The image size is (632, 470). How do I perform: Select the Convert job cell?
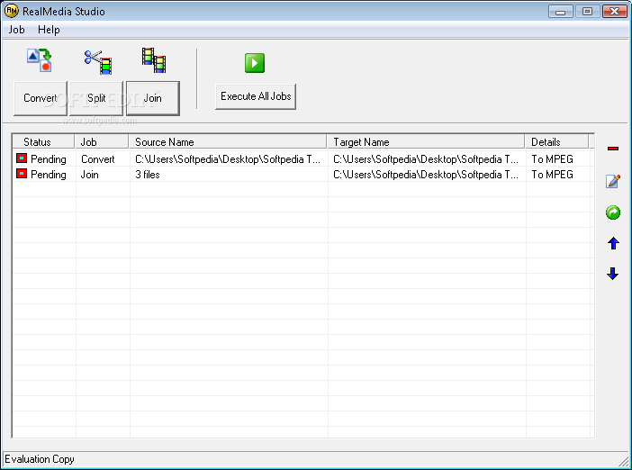click(98, 159)
